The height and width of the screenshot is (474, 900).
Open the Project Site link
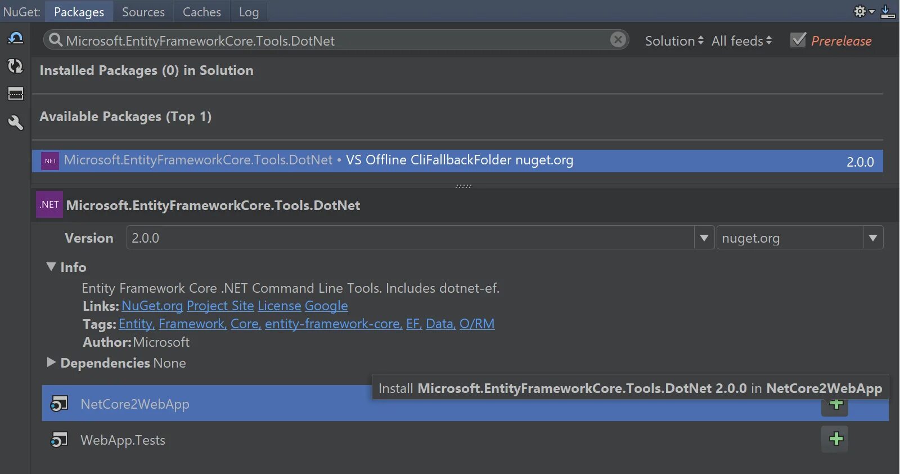220,306
